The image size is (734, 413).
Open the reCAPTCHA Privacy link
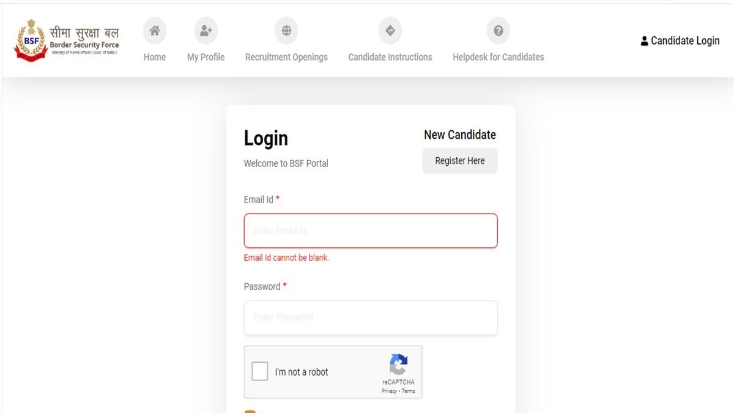pos(389,391)
